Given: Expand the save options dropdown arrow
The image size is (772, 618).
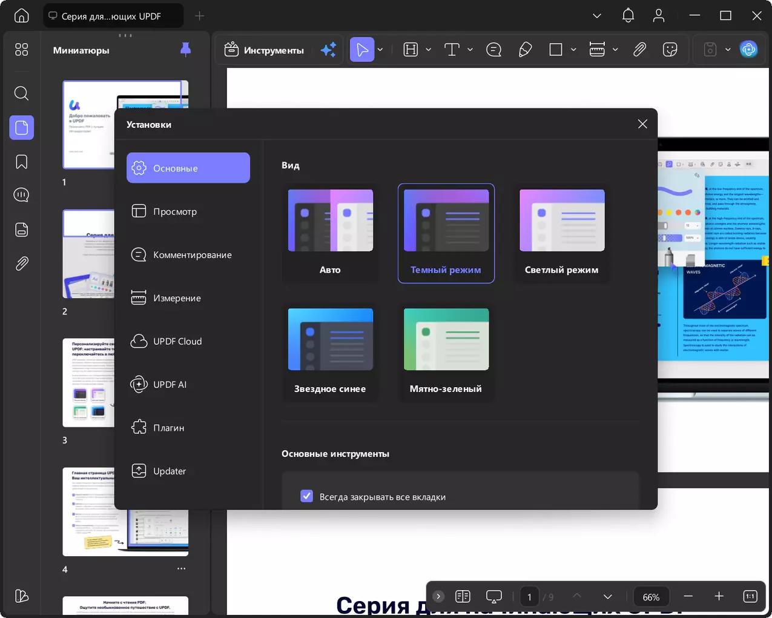Looking at the screenshot, I should [x=728, y=50].
